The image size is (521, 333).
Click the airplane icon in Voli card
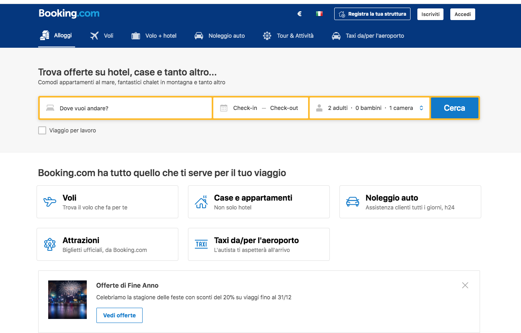50,202
